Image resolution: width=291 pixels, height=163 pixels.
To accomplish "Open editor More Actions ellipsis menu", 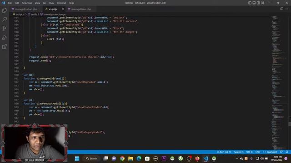I will point(287,9).
